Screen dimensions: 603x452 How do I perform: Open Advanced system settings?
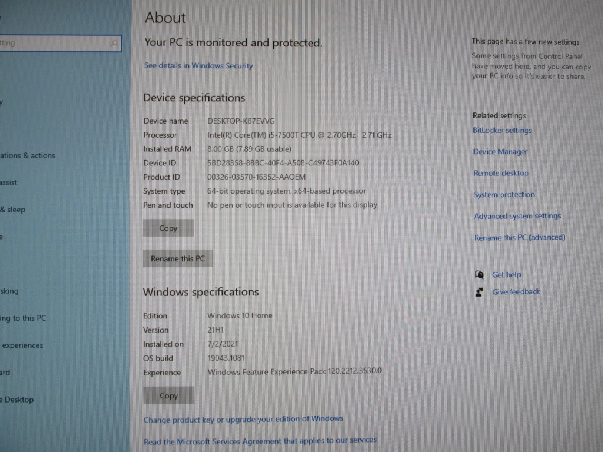(x=517, y=216)
